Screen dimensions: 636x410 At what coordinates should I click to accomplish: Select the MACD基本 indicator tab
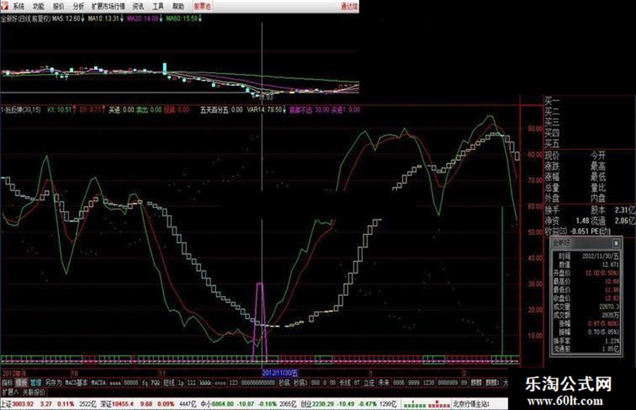click(x=76, y=382)
